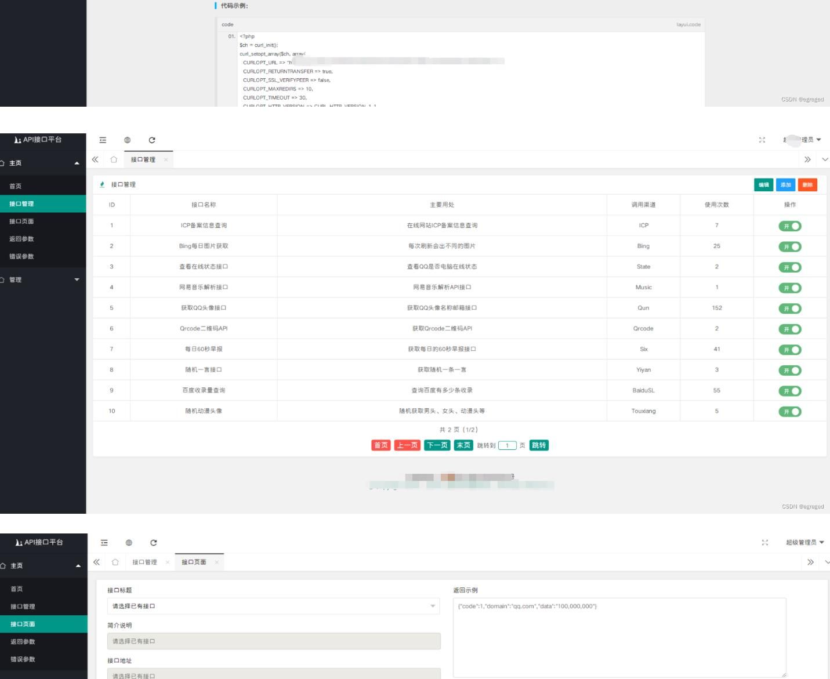The image size is (830, 679).
Task: Click fullscreen icon beside 超级管理员
Action: coord(764,543)
